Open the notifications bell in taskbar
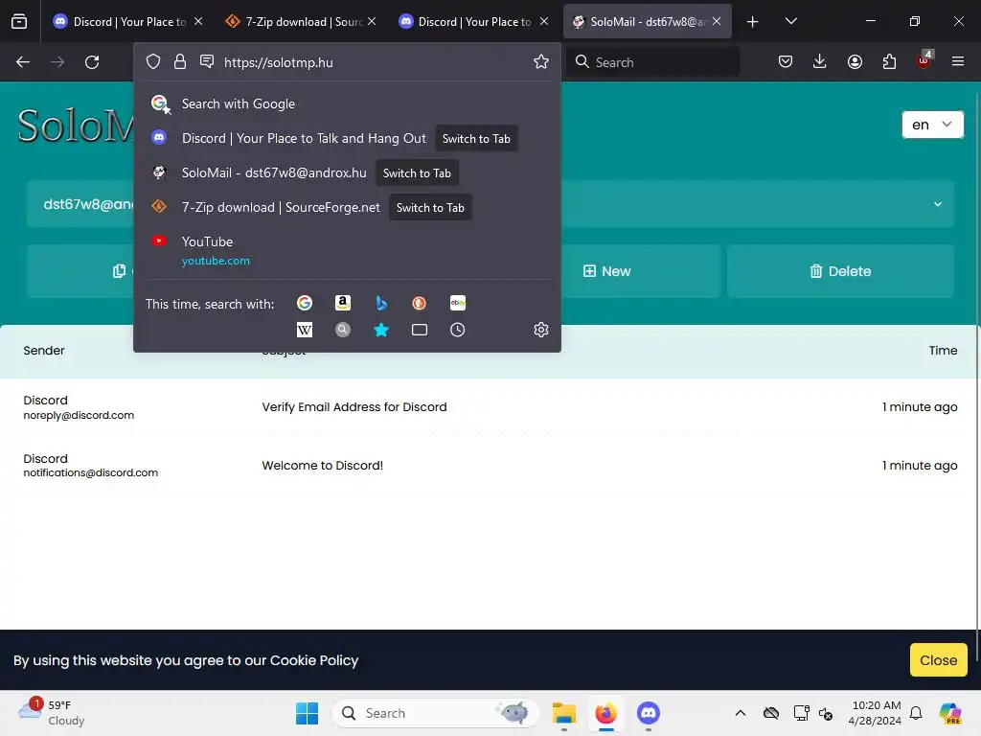The height and width of the screenshot is (736, 981). click(916, 713)
